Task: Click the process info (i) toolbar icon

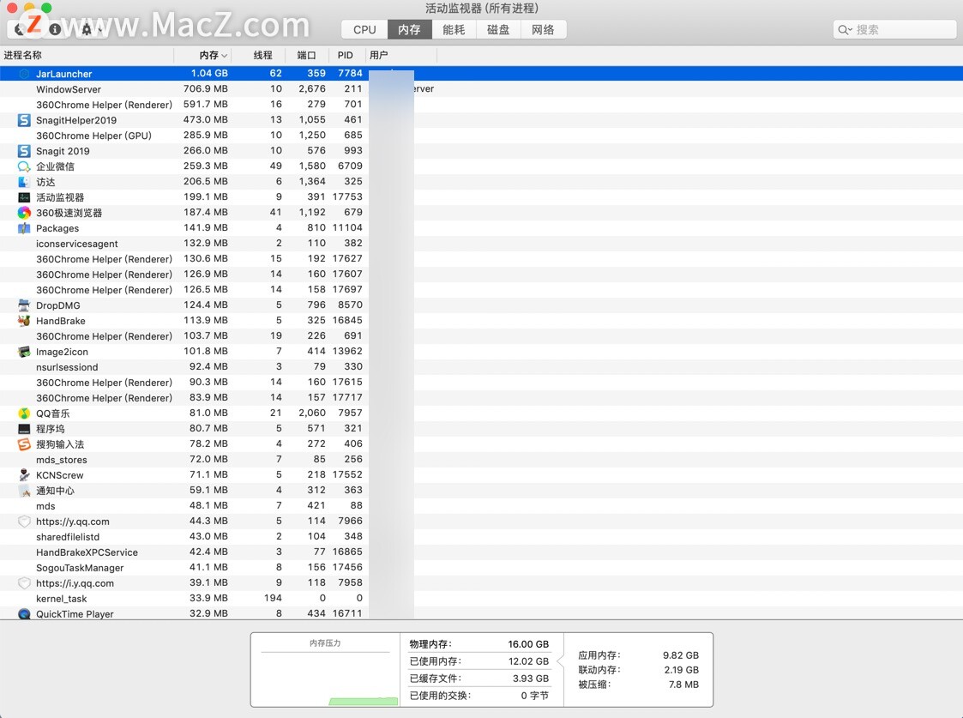Action: 55,29
